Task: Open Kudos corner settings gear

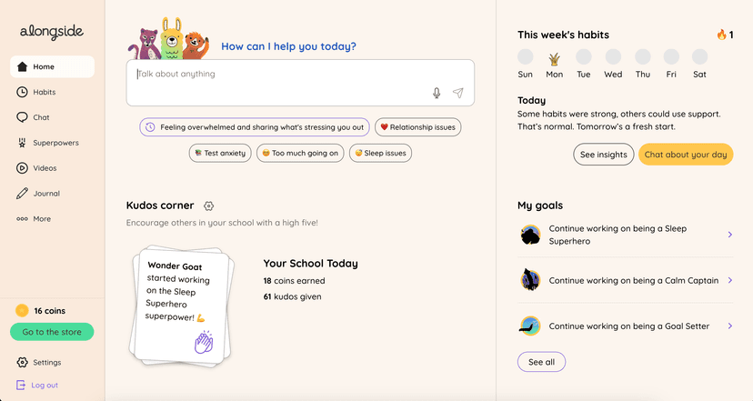Action: [x=209, y=206]
